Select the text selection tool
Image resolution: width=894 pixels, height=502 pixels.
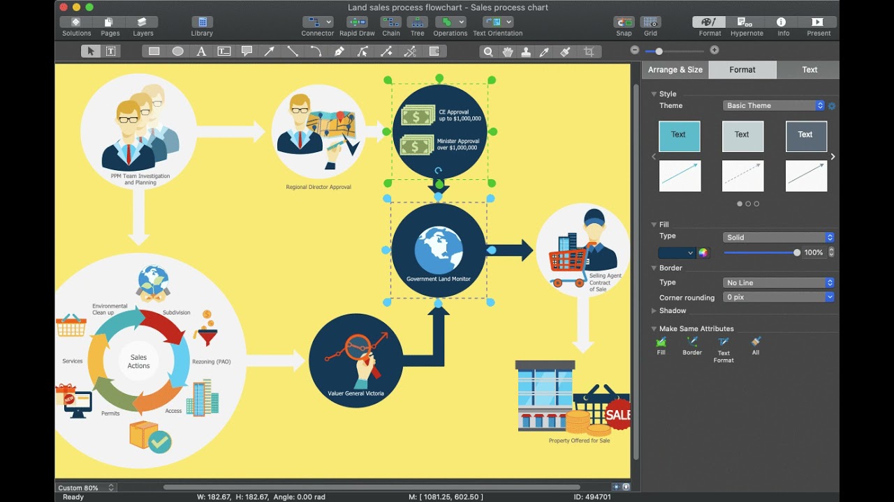(111, 51)
